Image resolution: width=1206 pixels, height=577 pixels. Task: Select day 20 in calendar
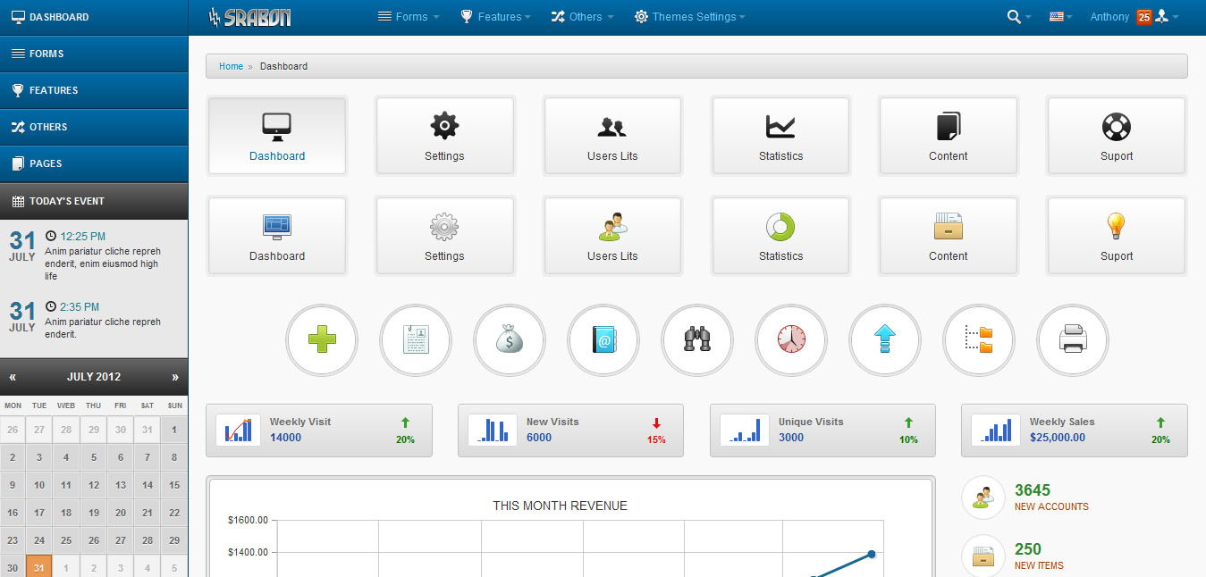pyautogui.click(x=121, y=513)
